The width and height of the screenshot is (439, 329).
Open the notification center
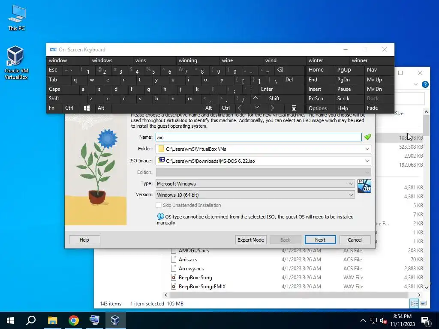pos(425,320)
